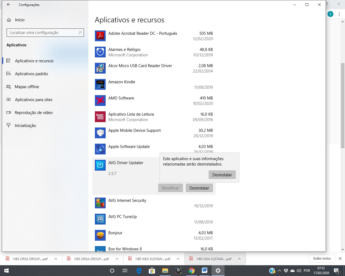Click the Localizar uma configuração search field

[45, 33]
